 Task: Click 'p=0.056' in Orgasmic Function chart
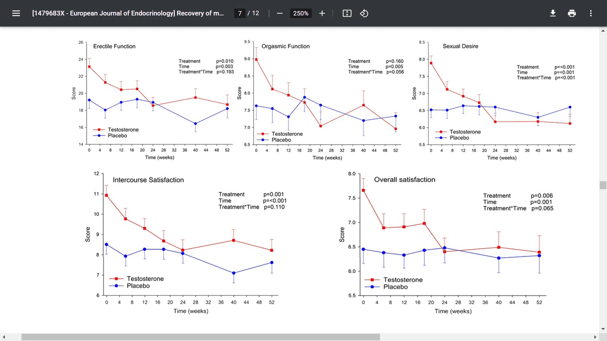click(395, 72)
